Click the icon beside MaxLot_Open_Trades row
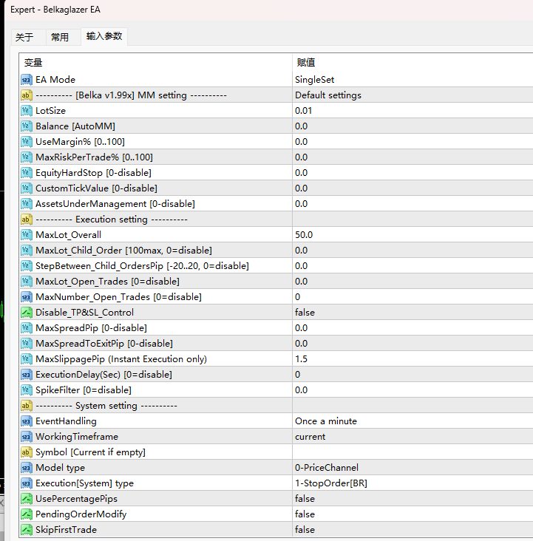The image size is (533, 541). tap(26, 282)
